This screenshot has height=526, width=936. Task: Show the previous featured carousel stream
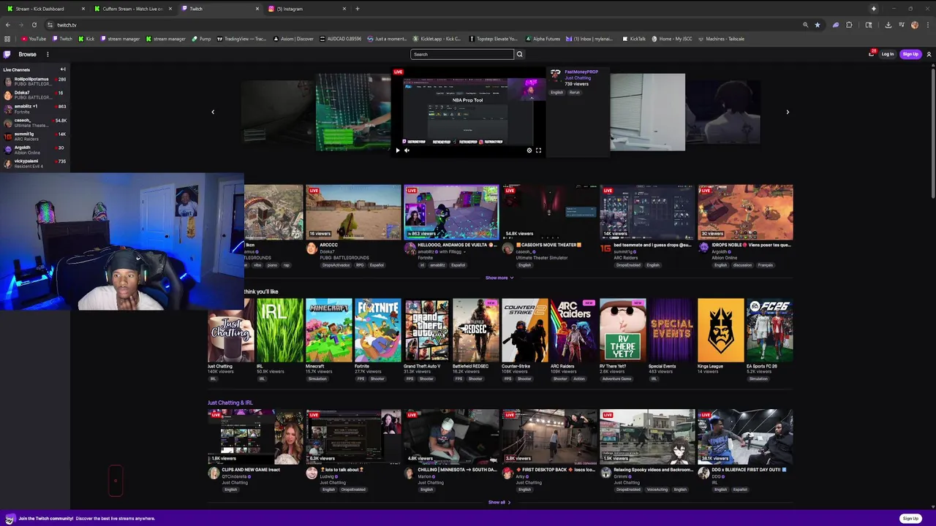point(213,112)
